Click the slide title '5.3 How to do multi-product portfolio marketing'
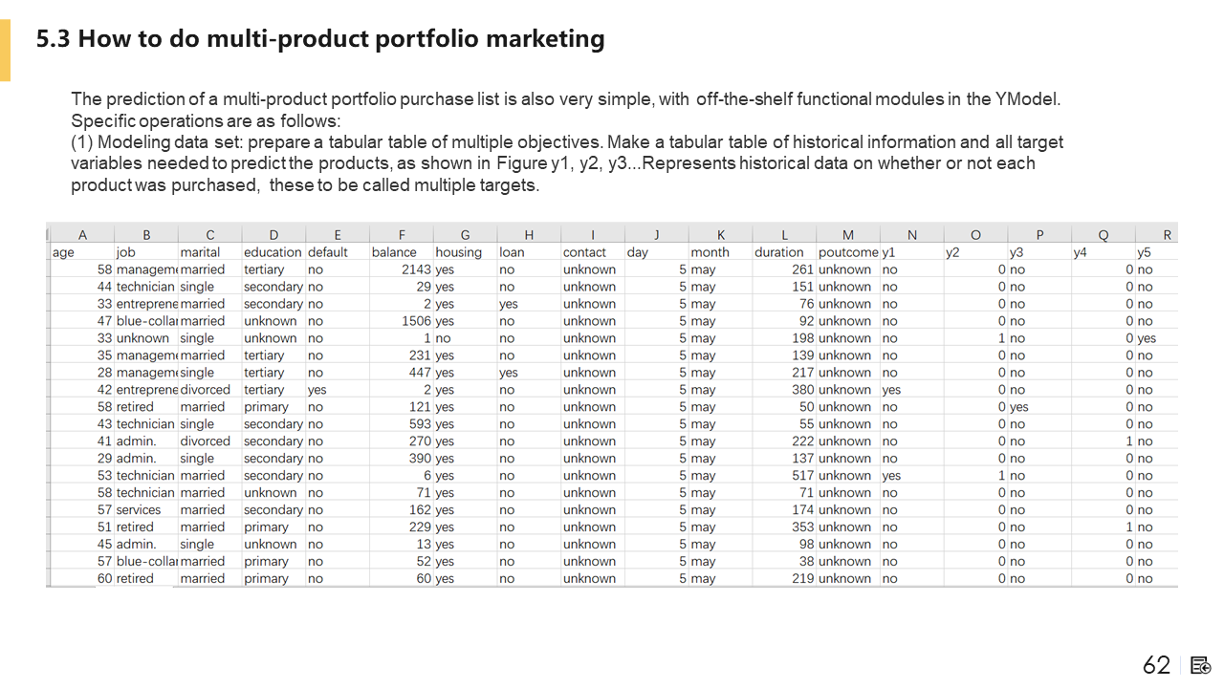The width and height of the screenshot is (1224, 688). (320, 39)
